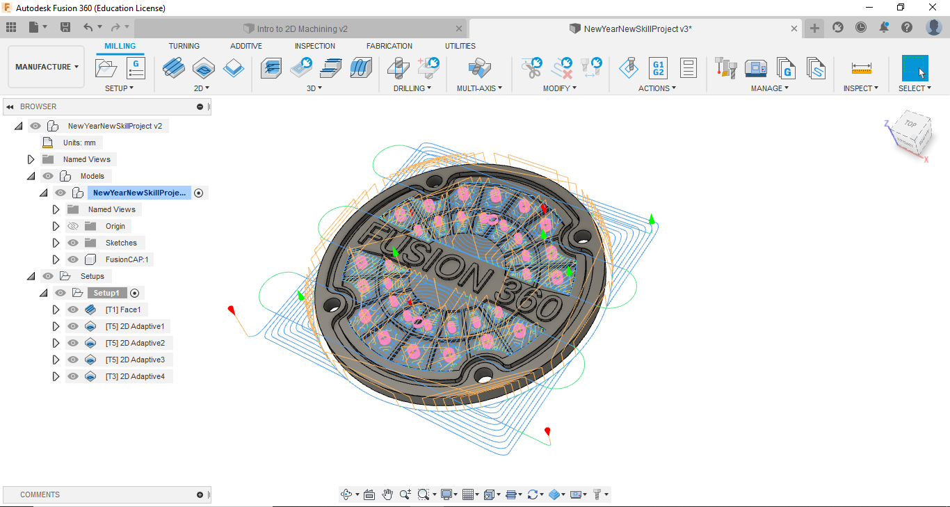Viewport: 950px width, 507px height.
Task: Open the MANUFACTURE workspace dropdown
Action: pos(47,67)
